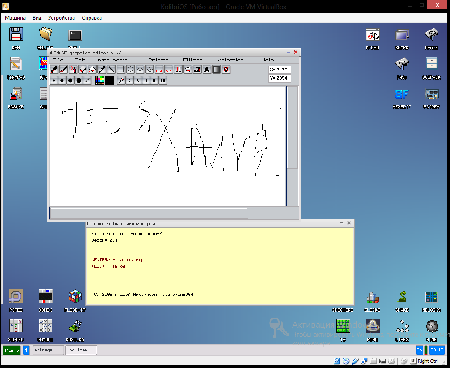Open the multicolor palette grid
This screenshot has height=368, width=450.
click(x=100, y=80)
